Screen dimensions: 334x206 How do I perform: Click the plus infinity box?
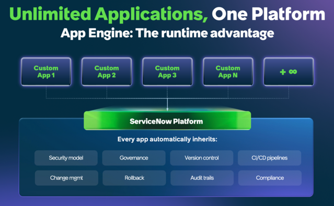289,71
